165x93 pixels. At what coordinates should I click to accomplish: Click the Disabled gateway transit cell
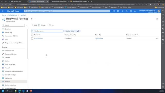pos(129,38)
